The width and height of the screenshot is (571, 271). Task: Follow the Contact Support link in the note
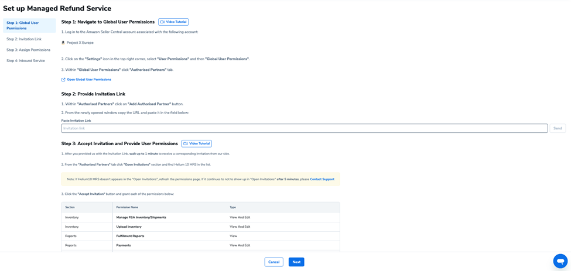click(322, 179)
